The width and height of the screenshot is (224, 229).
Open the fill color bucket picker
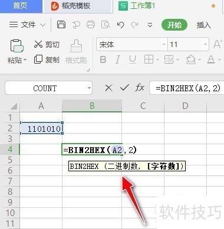(x=190, y=59)
